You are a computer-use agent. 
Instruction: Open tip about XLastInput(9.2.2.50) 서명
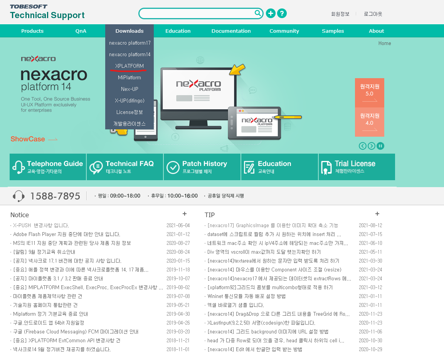point(261,323)
